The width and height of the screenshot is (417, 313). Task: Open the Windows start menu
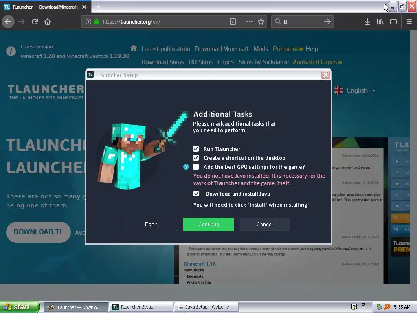click(20, 307)
